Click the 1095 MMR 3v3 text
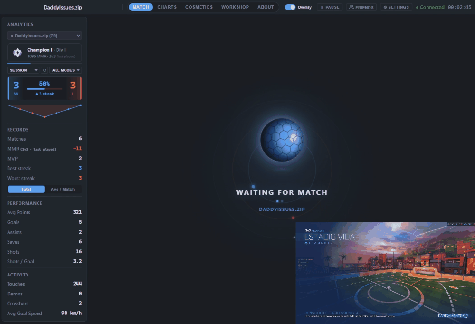The image size is (475, 324). [41, 57]
